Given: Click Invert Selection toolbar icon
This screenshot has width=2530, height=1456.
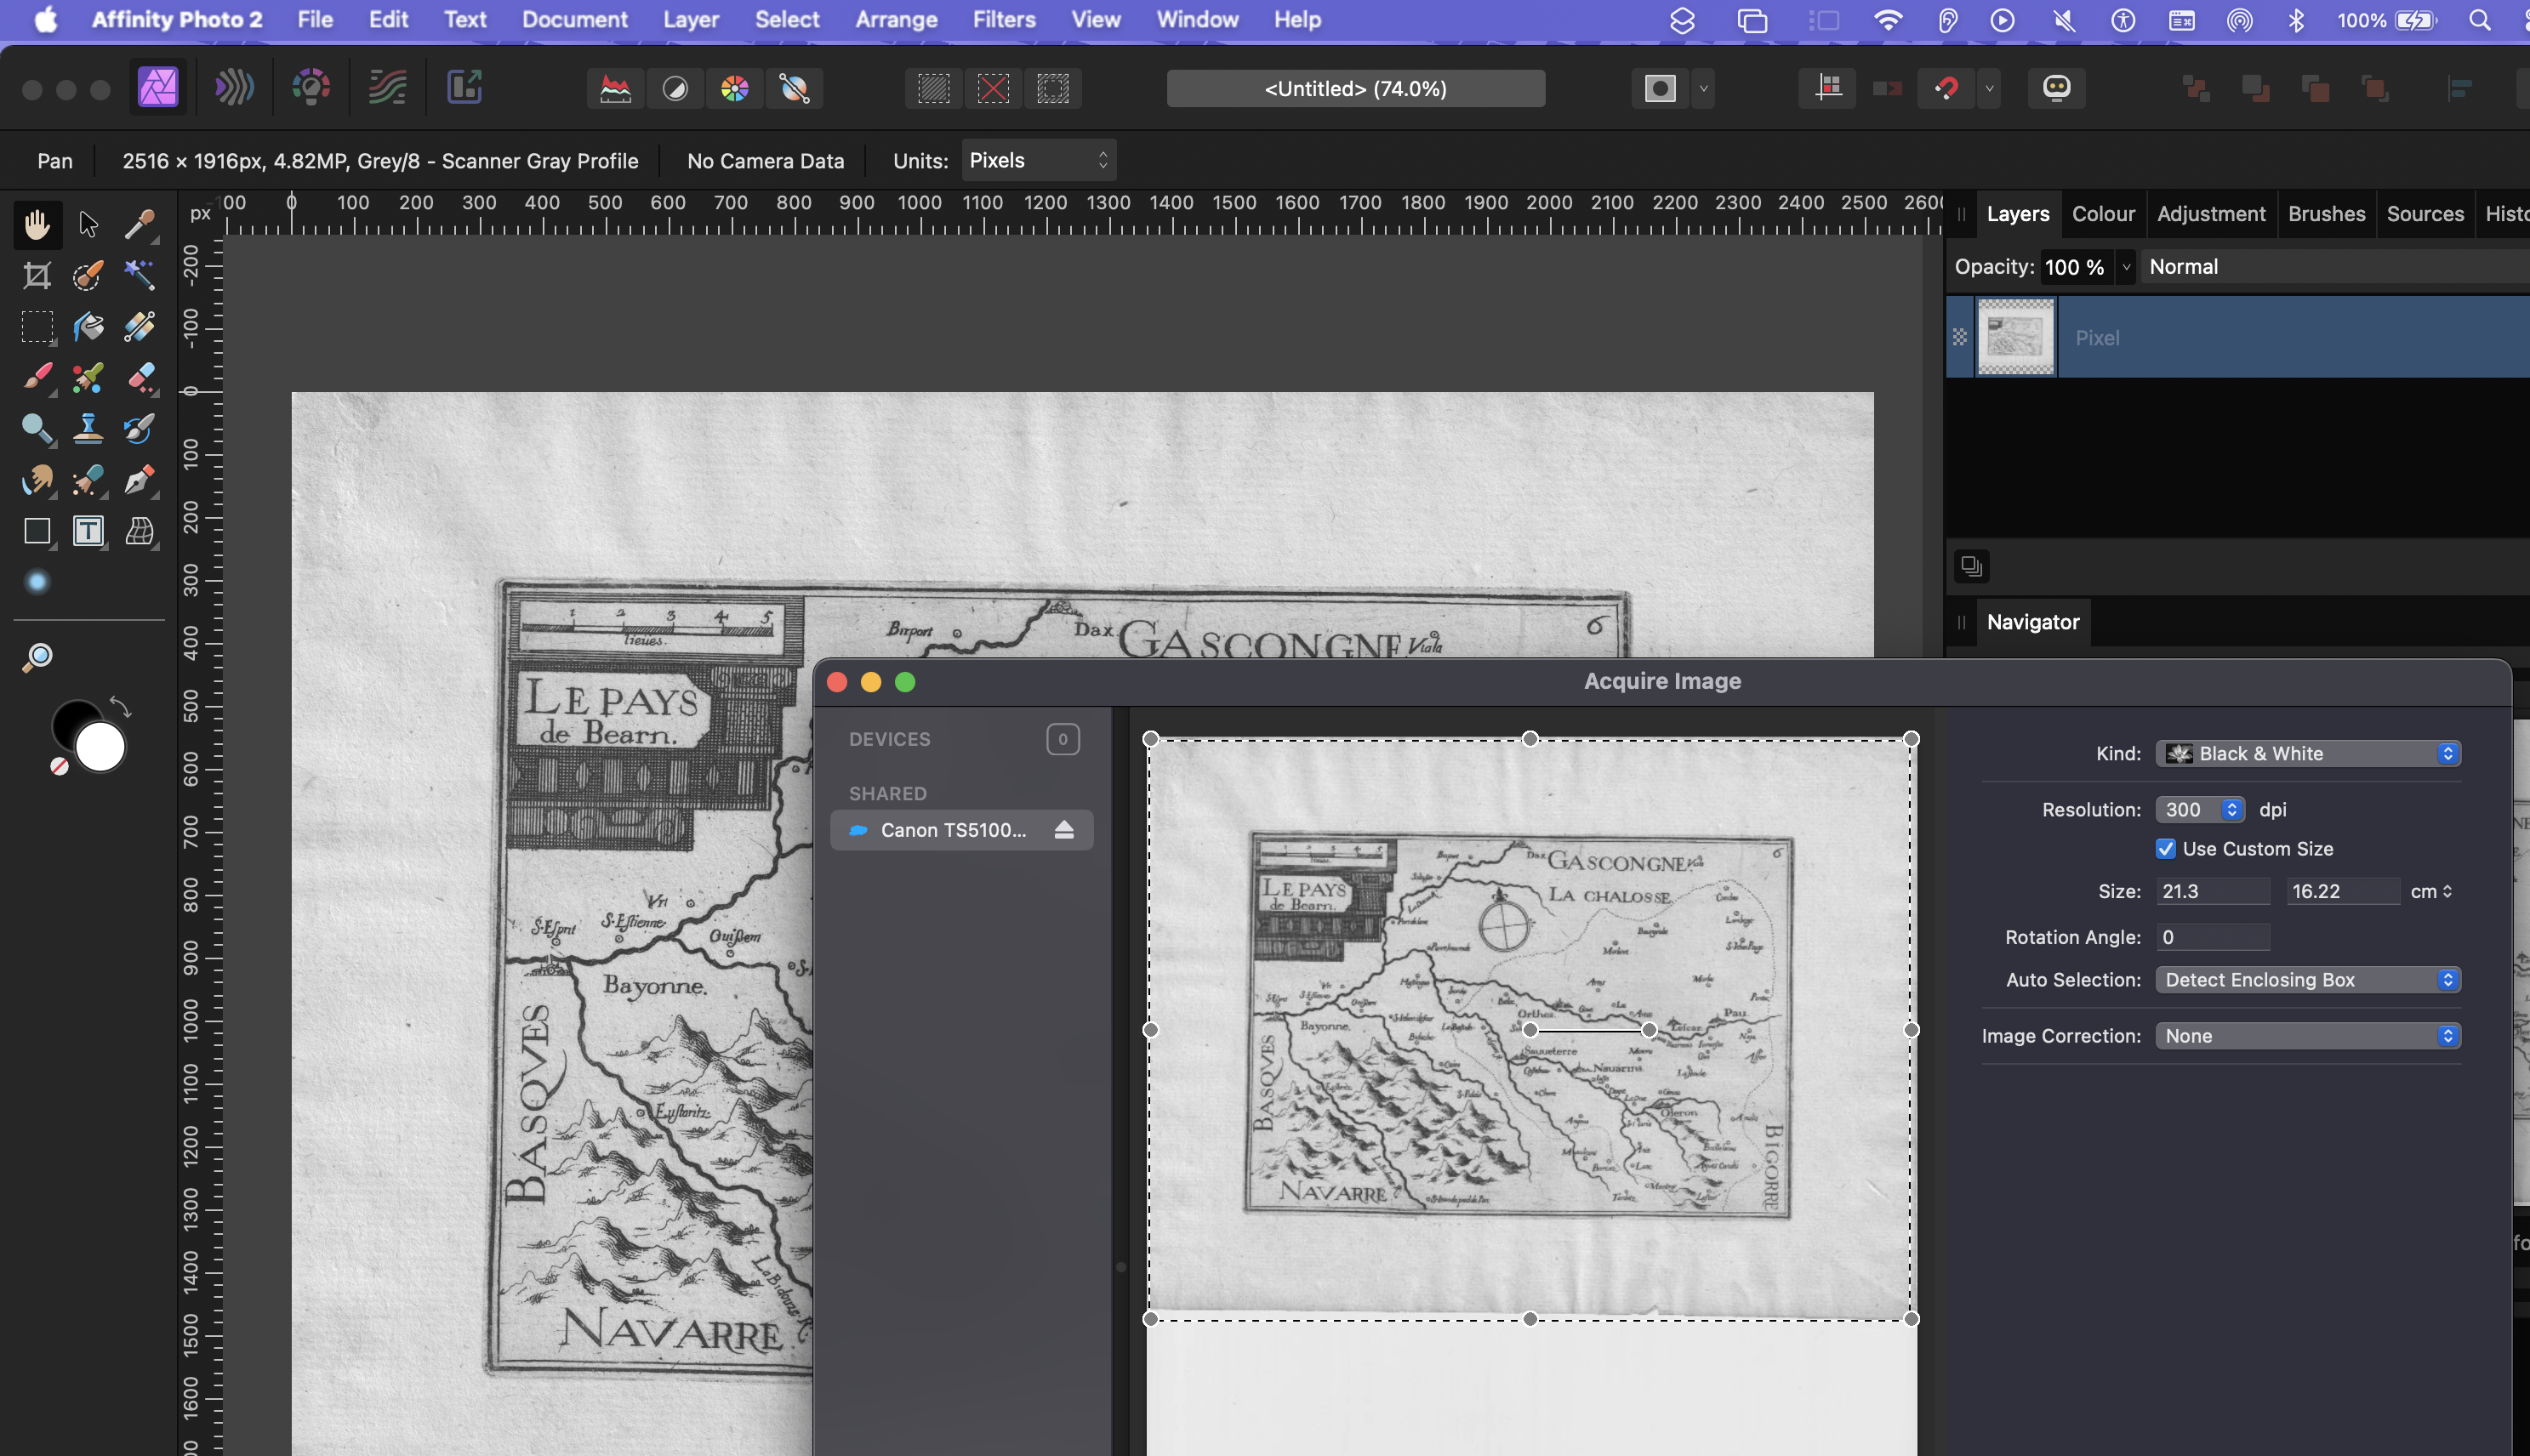Looking at the screenshot, I should click(x=1053, y=89).
